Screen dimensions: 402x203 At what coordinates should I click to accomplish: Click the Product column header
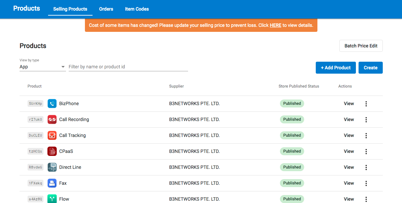[x=34, y=86]
